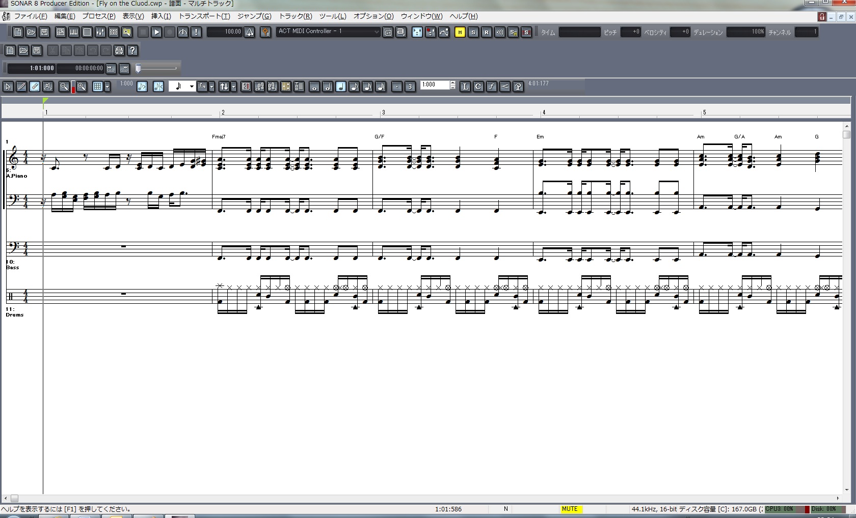The height and width of the screenshot is (518, 856).
Task: Click the Play transport button
Action: (156, 32)
